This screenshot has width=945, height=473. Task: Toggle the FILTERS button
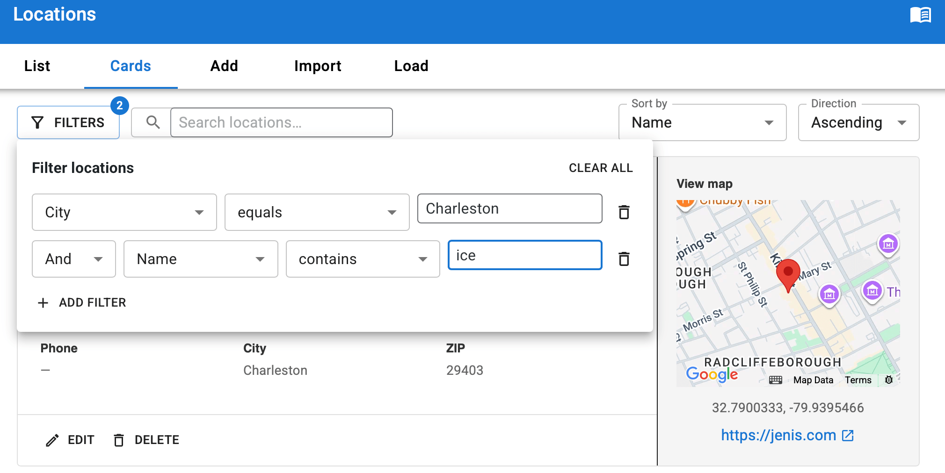coord(68,122)
